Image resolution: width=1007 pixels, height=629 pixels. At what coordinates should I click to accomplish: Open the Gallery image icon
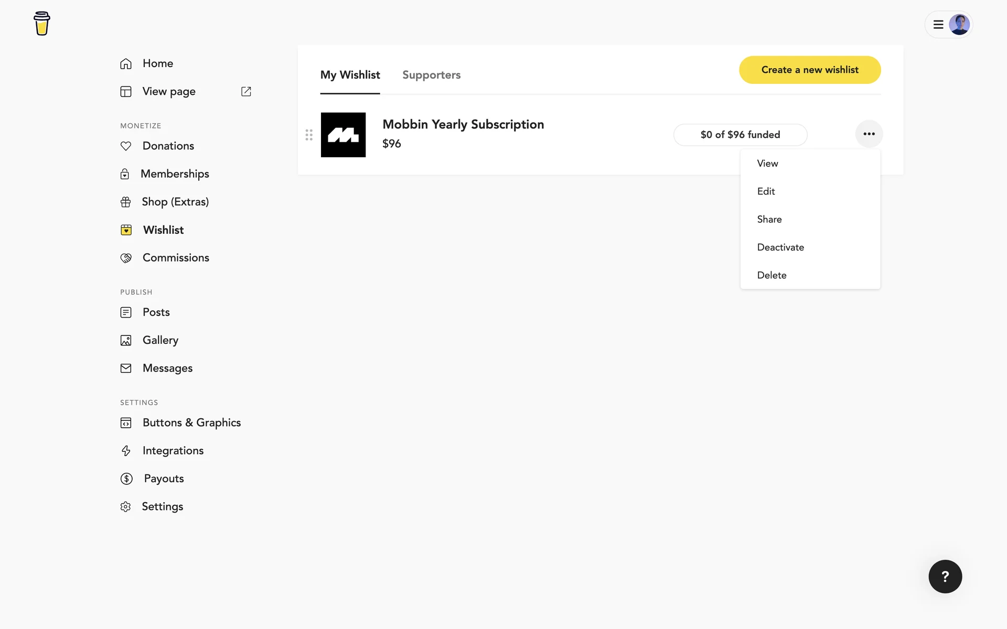[x=126, y=340]
